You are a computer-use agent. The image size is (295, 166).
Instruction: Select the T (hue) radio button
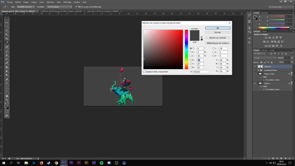pyautogui.click(x=191, y=48)
